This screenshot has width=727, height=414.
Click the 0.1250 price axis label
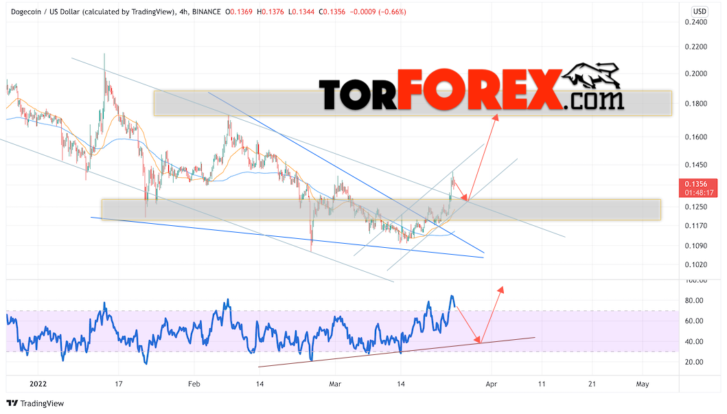(x=696, y=207)
